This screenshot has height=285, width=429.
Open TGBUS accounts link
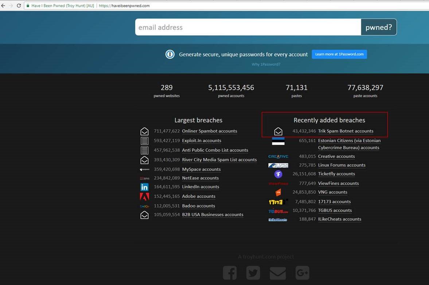335,211
